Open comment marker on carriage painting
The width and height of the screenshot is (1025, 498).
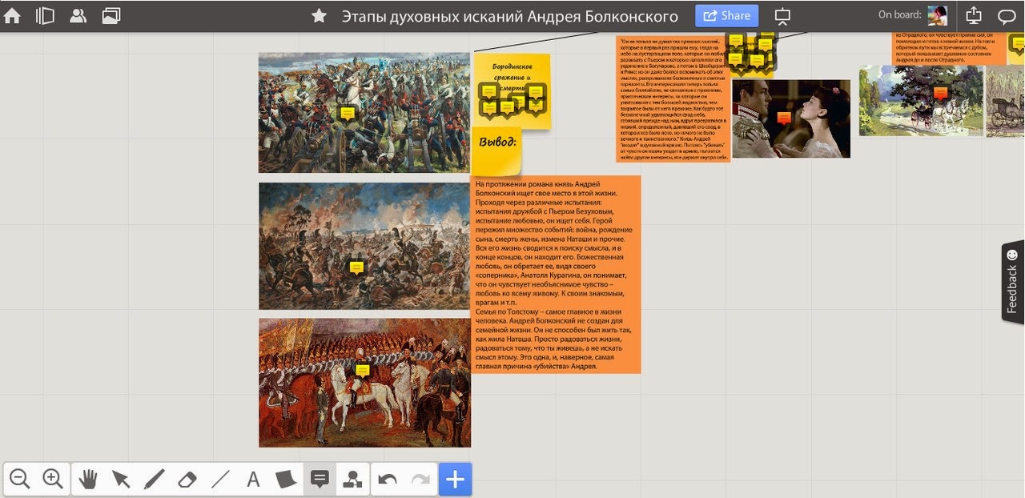tap(941, 93)
